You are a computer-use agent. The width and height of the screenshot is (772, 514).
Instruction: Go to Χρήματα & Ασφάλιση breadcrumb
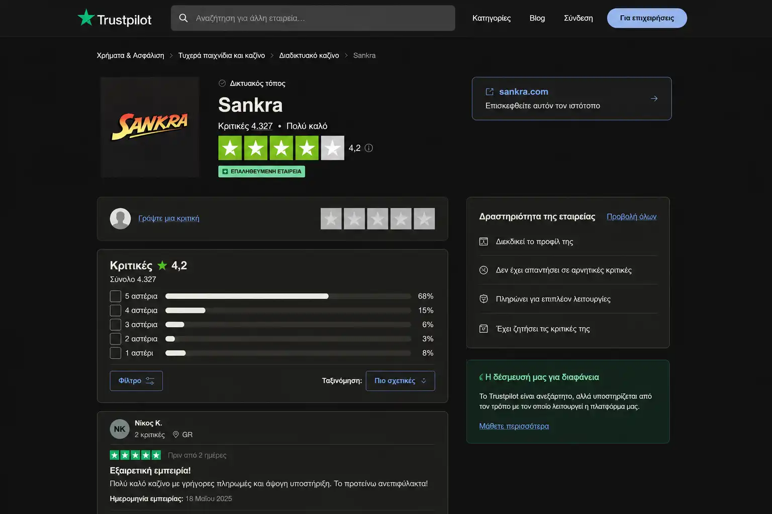(131, 56)
